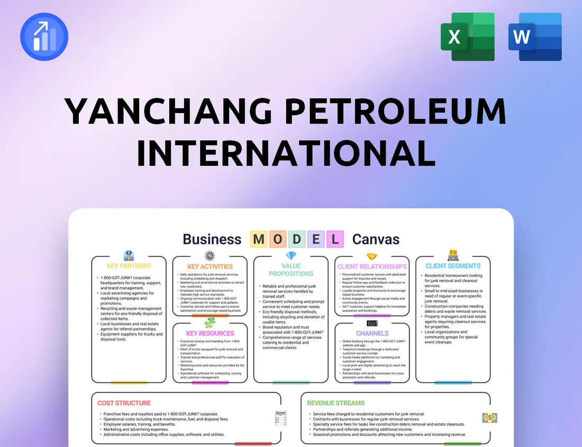582x447 pixels.
Task: Click bullet 'Small to mid-sized businesses'
Action: tap(452, 296)
